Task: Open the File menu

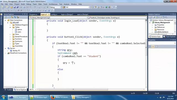Action: tap(2, 4)
